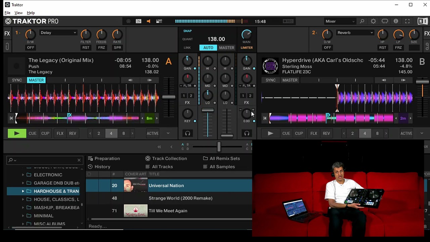Screen dimensions: 430x242
Task: Expand the MINIMAL folder
Action: 23,216
